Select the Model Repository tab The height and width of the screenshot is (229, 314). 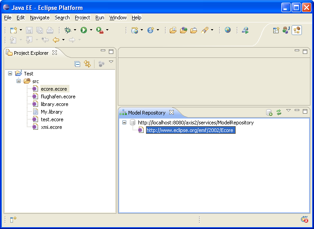pyautogui.click(x=146, y=113)
